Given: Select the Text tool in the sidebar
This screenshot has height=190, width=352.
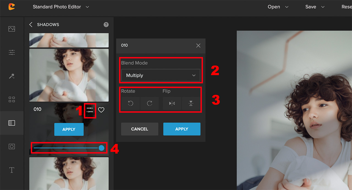Looking at the screenshot, I should tap(12, 170).
